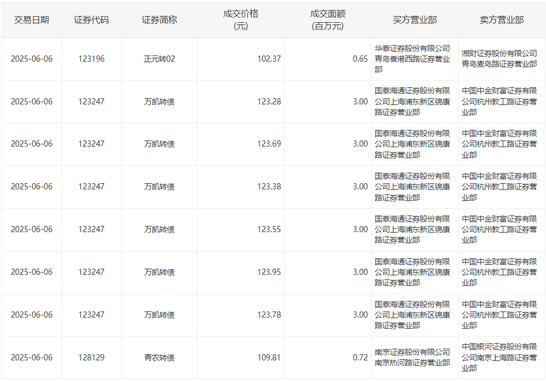Click the 卖方营业部 column header
The image size is (546, 382).
pos(502,20)
